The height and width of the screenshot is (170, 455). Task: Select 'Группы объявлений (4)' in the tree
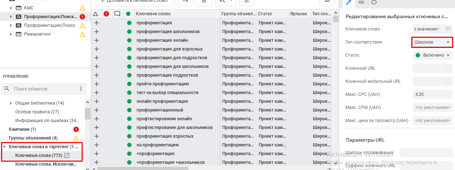33,138
